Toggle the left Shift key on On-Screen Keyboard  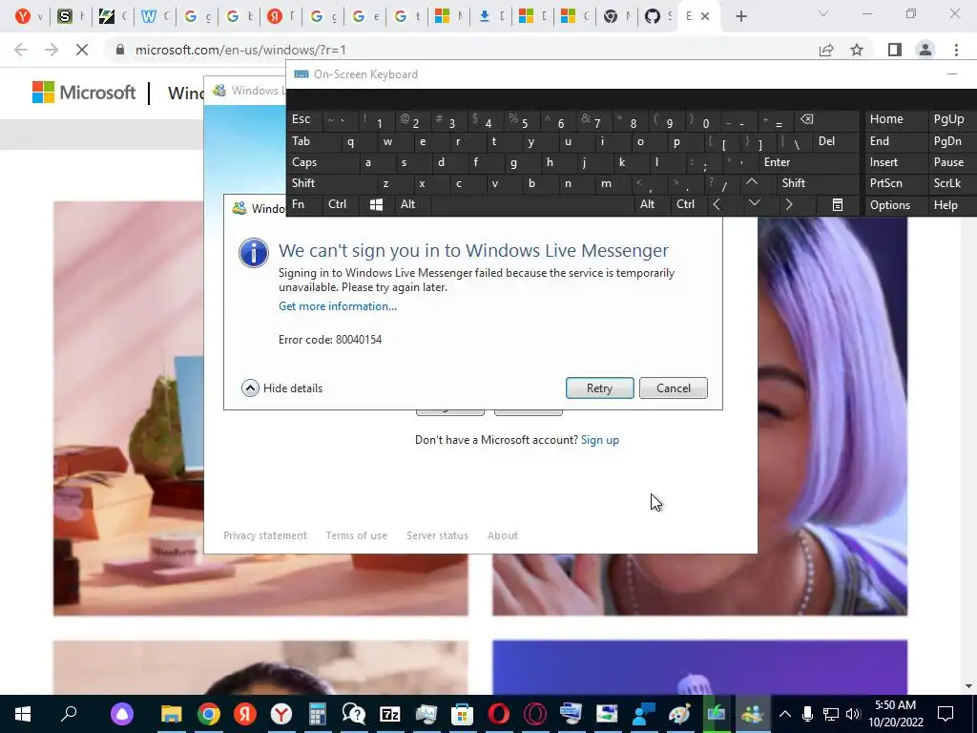point(331,183)
